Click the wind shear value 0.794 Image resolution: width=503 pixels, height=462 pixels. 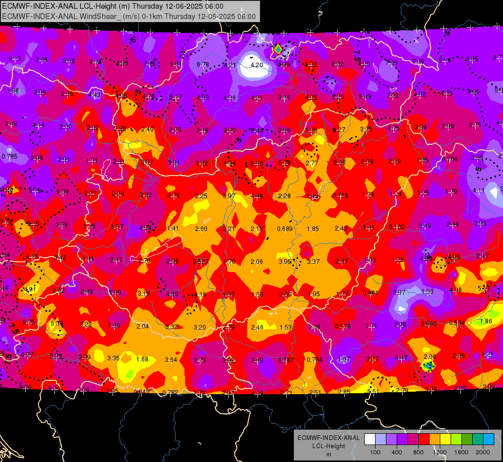[314, 360]
